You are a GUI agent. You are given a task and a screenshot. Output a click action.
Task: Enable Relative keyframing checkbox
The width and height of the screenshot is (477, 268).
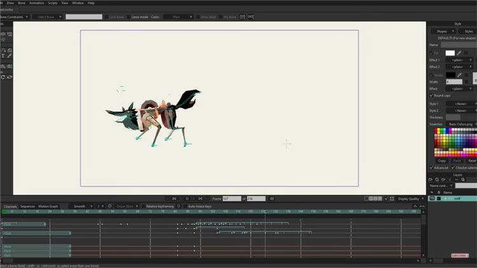click(144, 206)
